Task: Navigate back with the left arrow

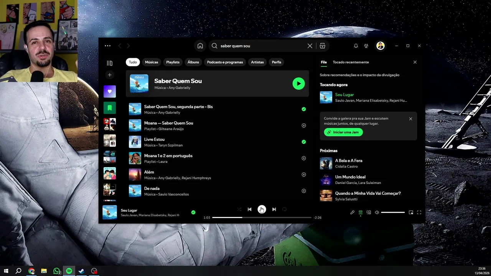Action: 120,46
